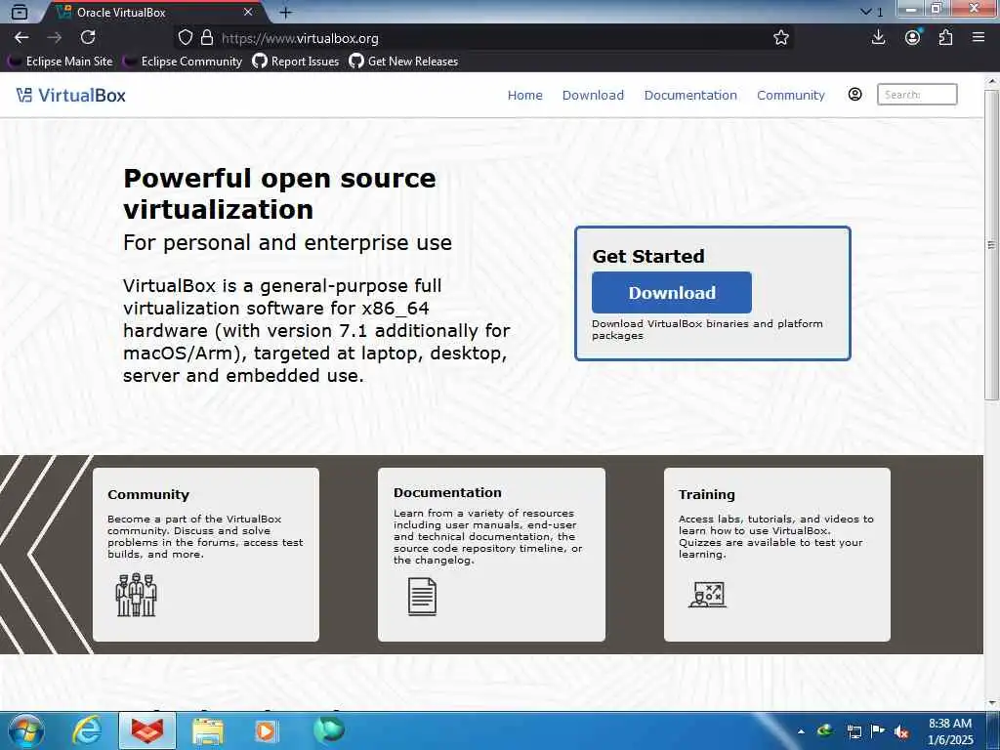Open File Explorer from the taskbar

208,731
